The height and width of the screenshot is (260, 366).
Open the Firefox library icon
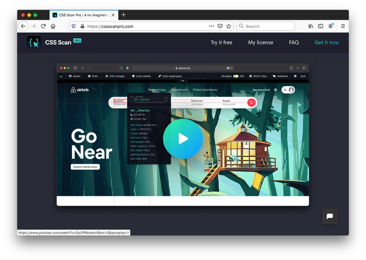(311, 26)
